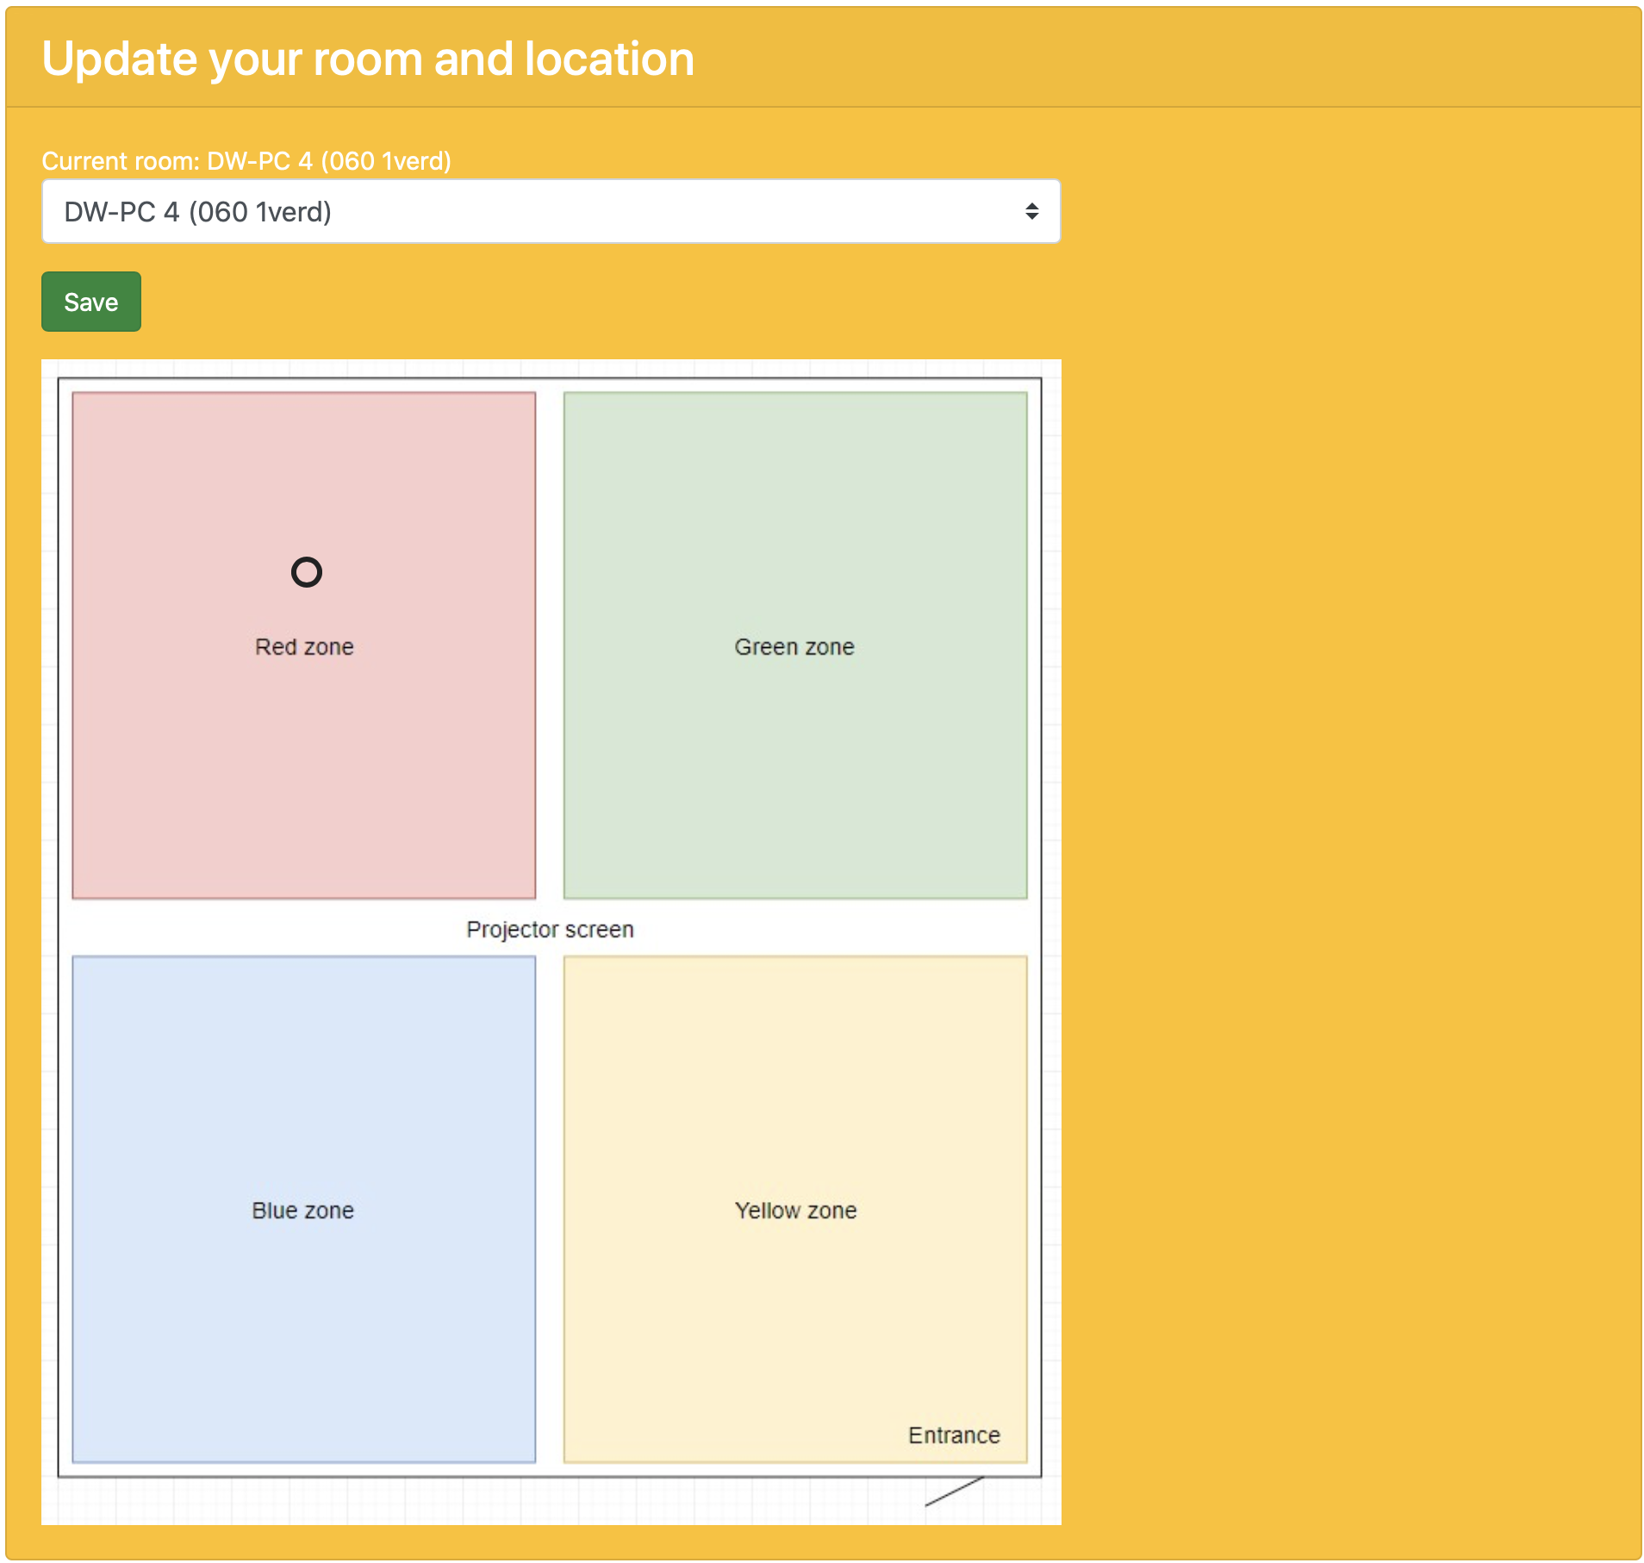Click the green Save button
This screenshot has width=1644, height=1563.
pyautogui.click(x=91, y=302)
